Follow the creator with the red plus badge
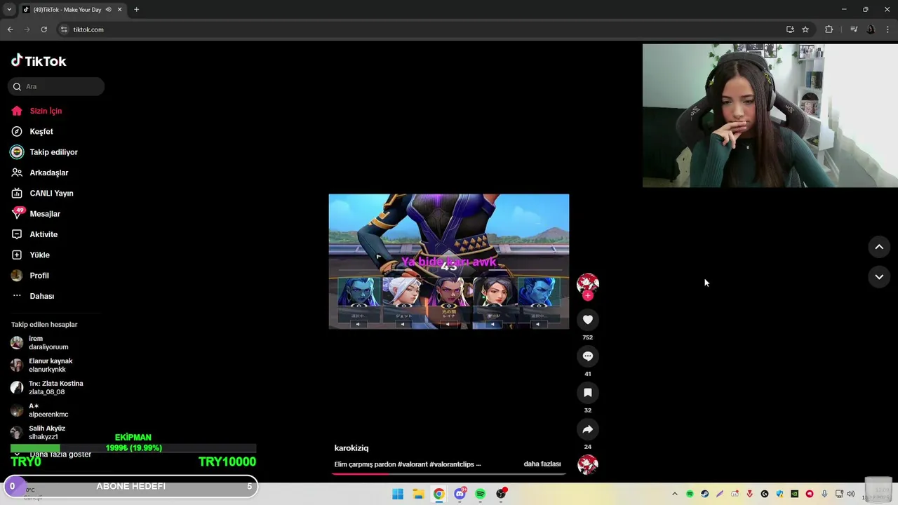 coord(588,296)
